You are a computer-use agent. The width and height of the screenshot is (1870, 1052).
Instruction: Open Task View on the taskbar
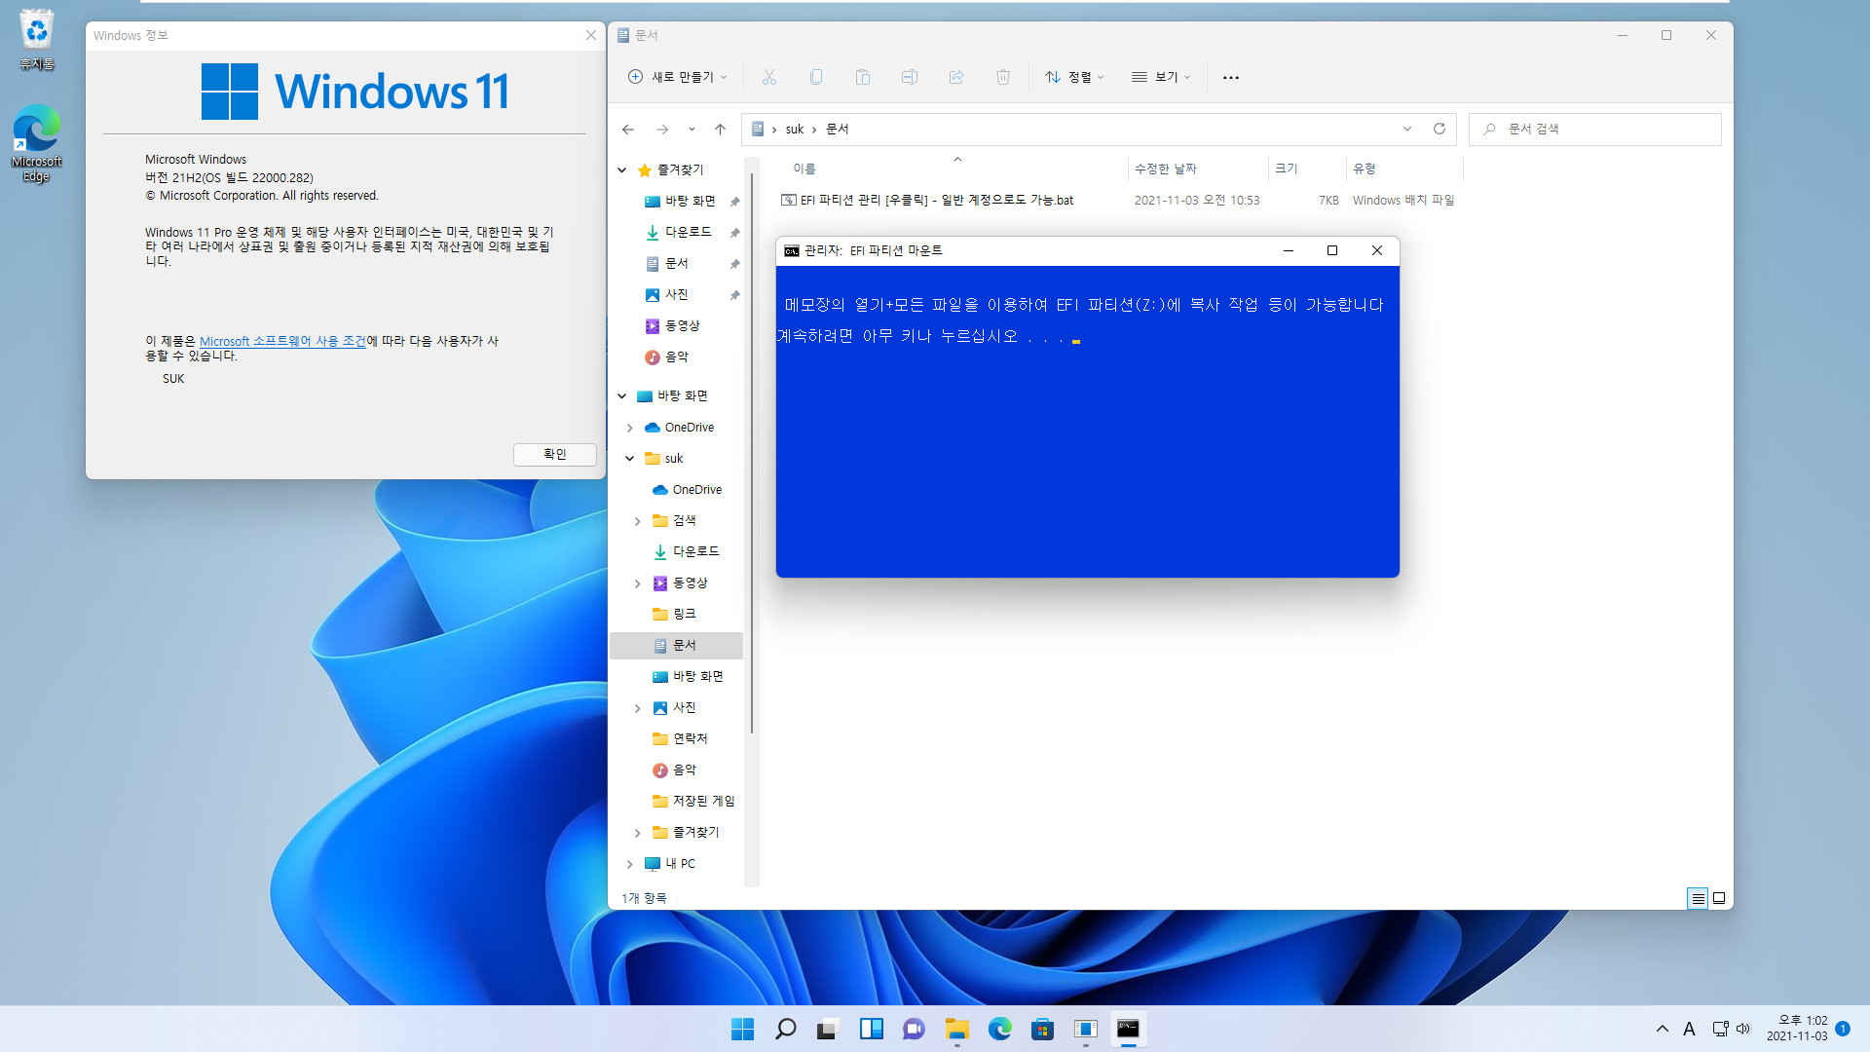coord(828,1029)
